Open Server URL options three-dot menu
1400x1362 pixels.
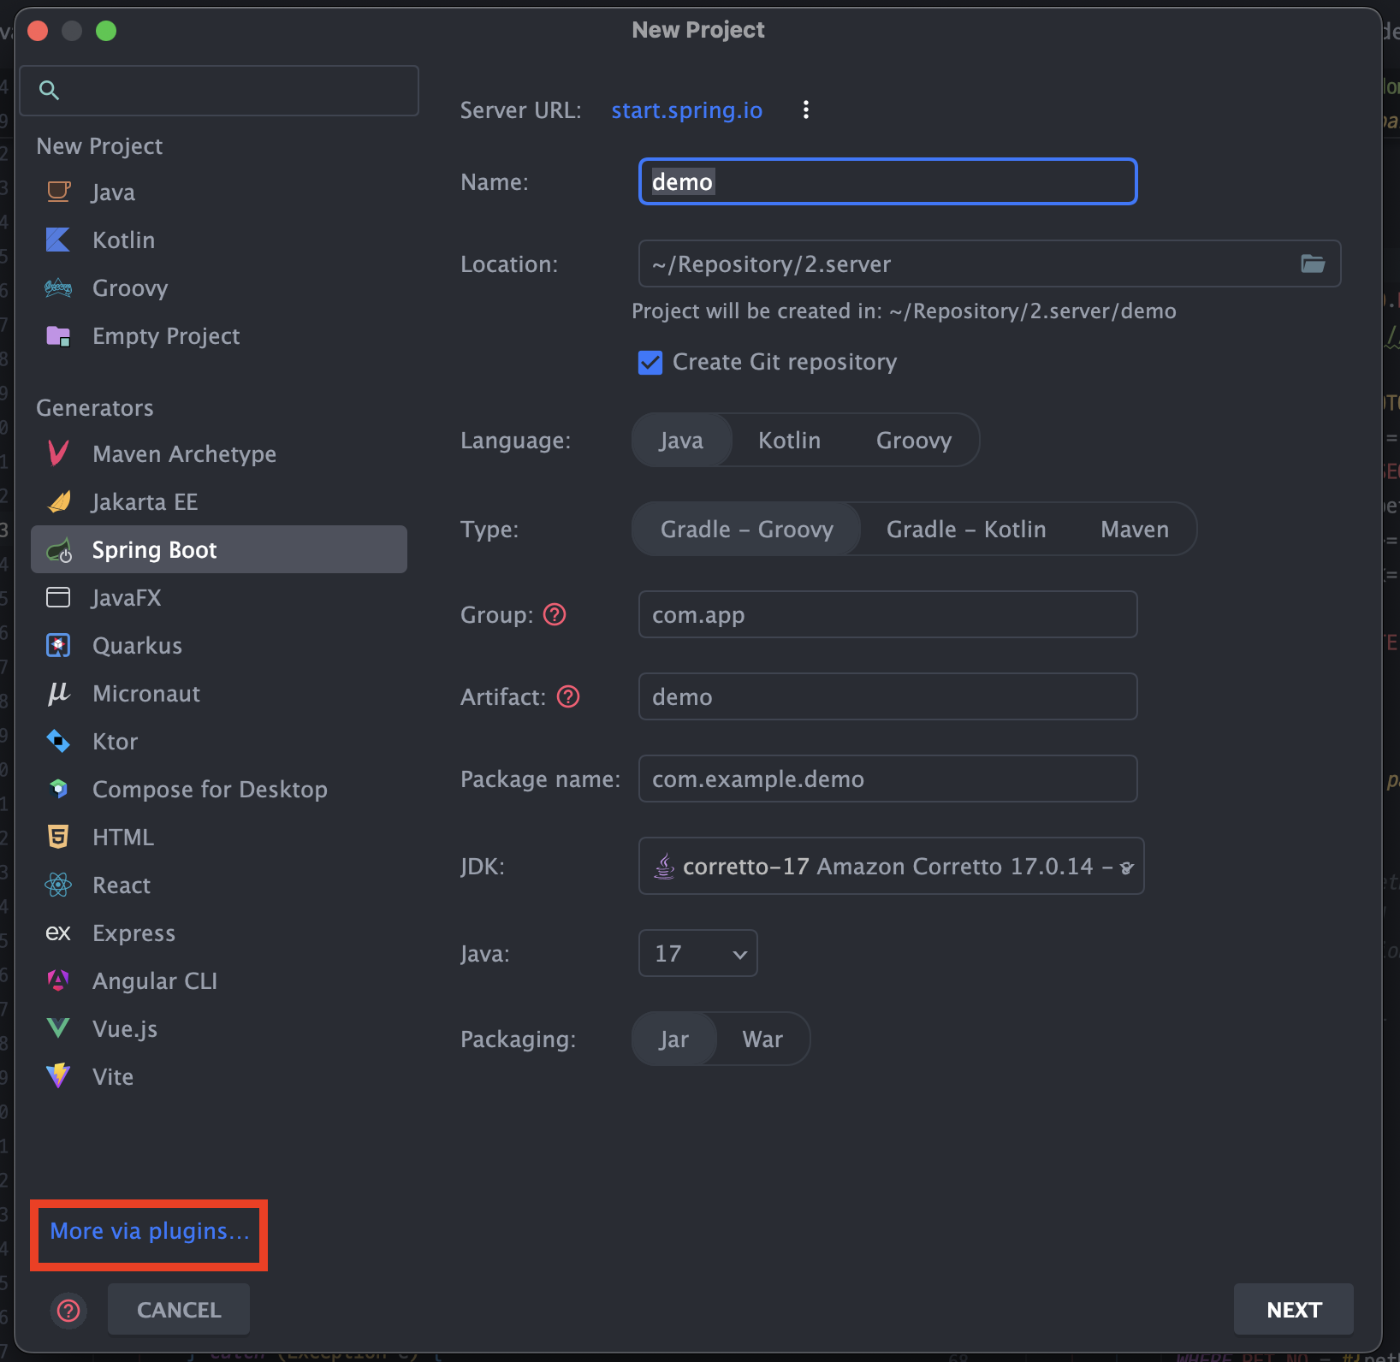805,110
